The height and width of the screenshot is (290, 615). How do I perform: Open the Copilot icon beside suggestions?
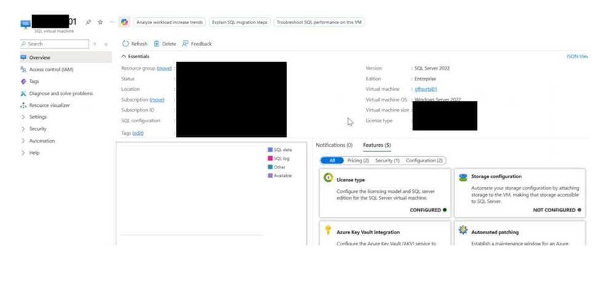click(x=125, y=22)
